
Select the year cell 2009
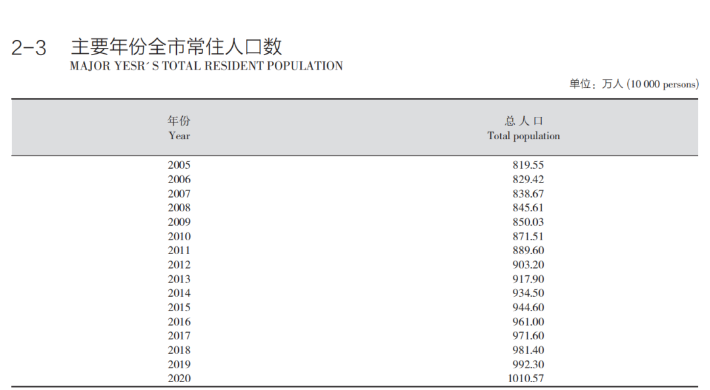click(x=179, y=222)
